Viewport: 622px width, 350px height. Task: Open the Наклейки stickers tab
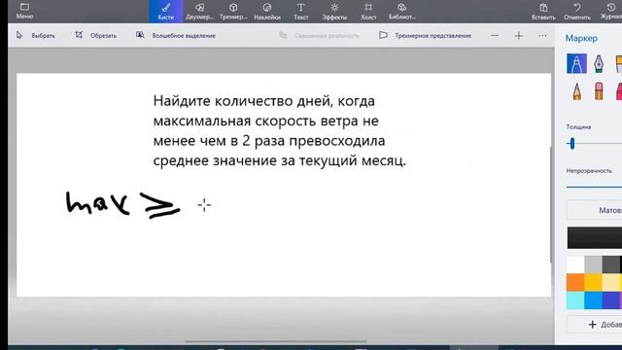click(267, 11)
